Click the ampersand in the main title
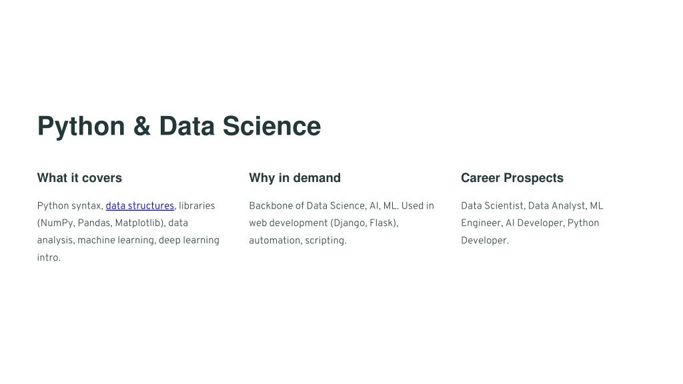 click(142, 126)
